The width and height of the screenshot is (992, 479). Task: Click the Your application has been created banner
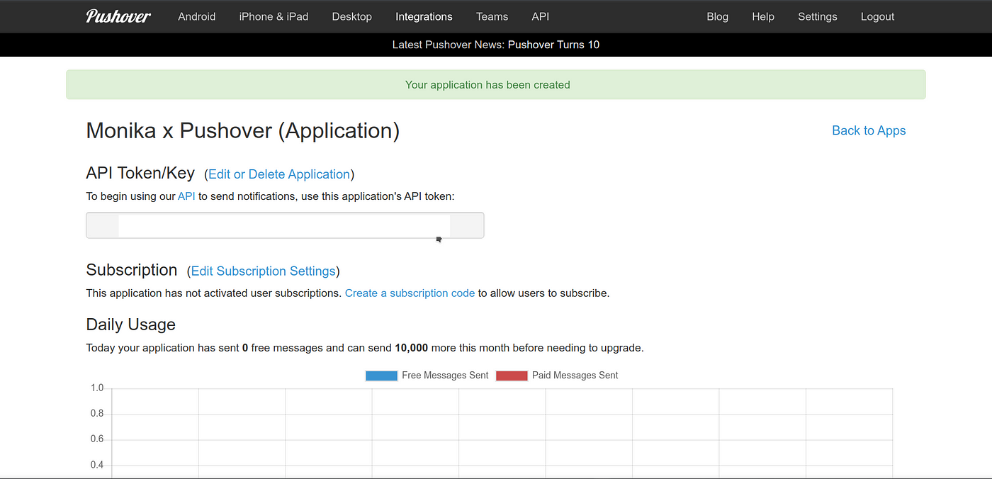496,84
